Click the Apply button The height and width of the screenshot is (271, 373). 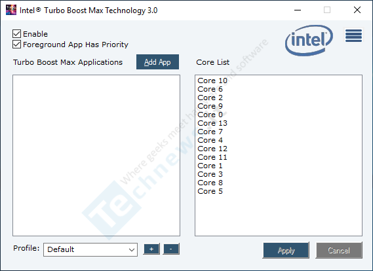click(286, 250)
